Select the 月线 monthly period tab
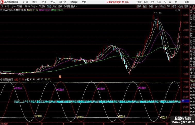 (60, 6)
